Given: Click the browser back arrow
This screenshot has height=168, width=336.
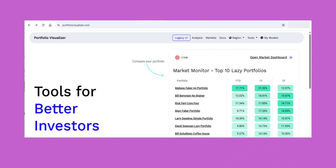Looking at the screenshot, I should click(29, 25).
